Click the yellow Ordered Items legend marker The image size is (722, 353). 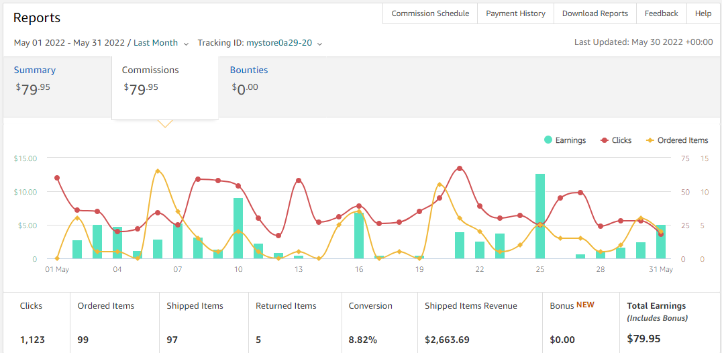[650, 140]
